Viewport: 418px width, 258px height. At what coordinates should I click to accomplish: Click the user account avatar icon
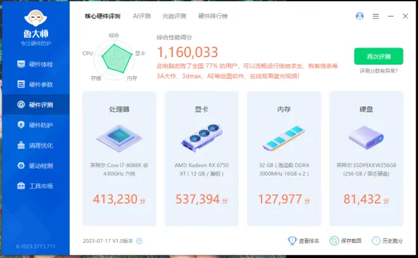360,16
